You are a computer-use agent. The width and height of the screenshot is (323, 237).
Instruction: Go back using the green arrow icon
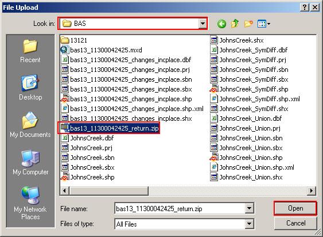click(x=221, y=24)
